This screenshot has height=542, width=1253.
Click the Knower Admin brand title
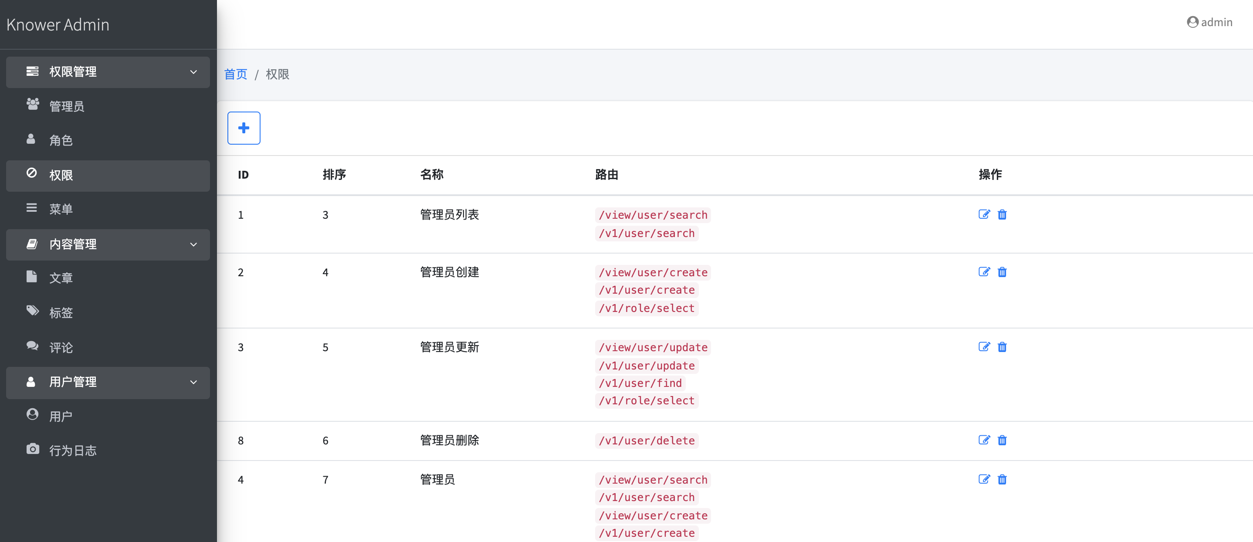pos(58,25)
